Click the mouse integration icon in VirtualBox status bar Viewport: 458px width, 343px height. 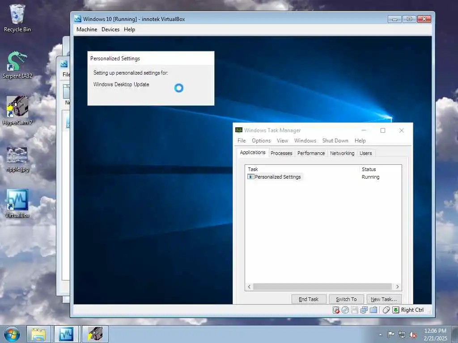(x=386, y=310)
